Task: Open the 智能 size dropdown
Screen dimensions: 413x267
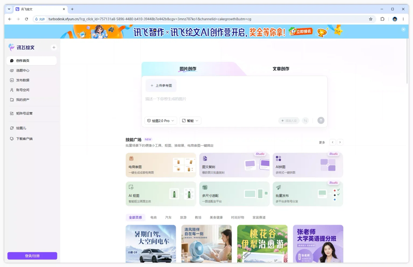Action: click(190, 121)
